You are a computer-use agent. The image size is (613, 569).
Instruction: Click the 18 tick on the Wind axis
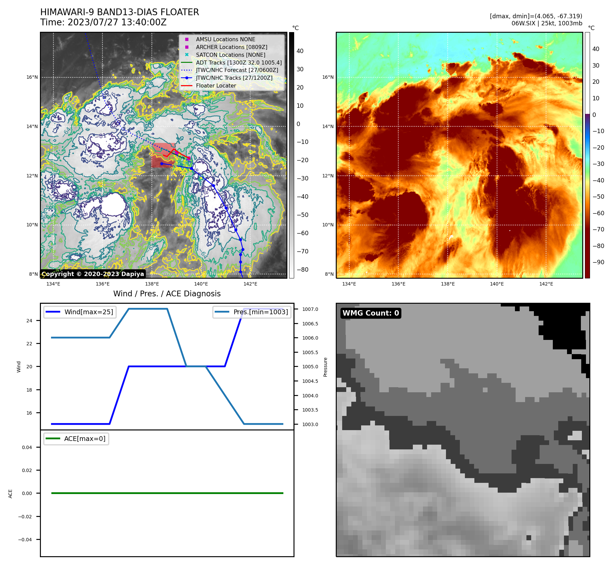point(29,390)
